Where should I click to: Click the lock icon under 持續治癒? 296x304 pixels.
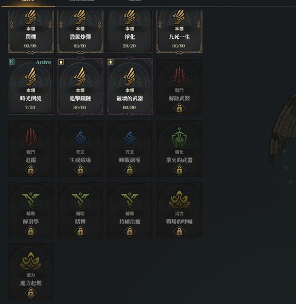(x=129, y=232)
